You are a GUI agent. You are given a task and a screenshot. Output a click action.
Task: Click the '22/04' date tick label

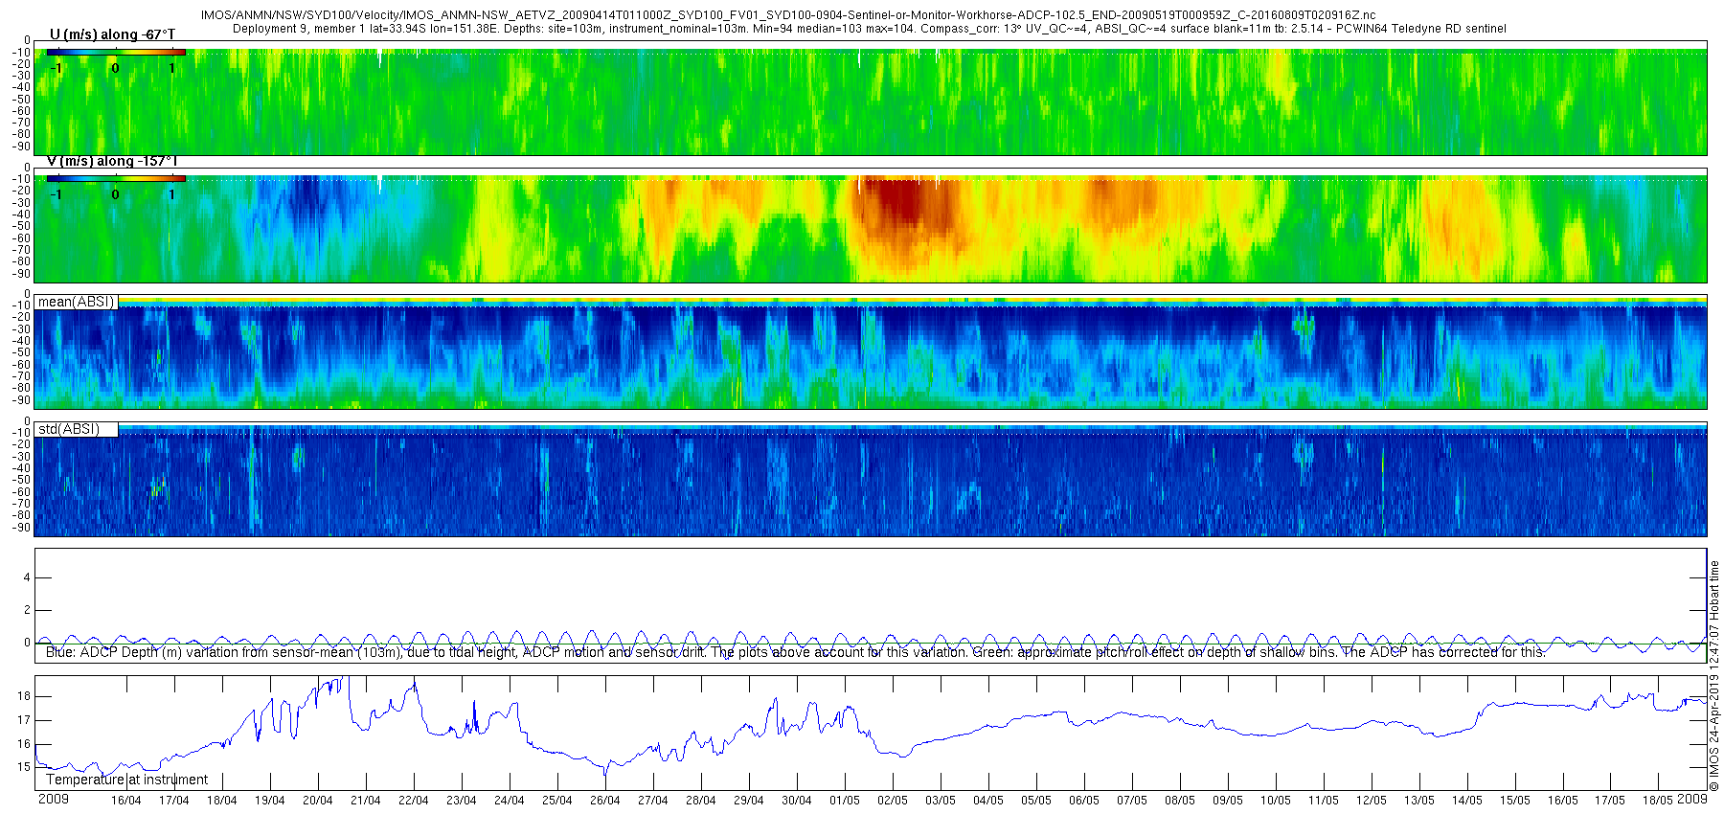point(414,801)
